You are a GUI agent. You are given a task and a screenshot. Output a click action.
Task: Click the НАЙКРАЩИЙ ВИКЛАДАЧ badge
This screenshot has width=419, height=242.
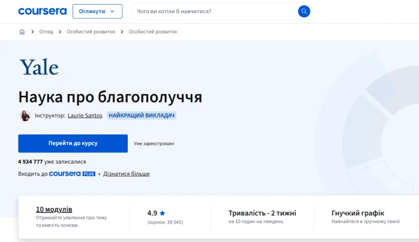pyautogui.click(x=142, y=116)
